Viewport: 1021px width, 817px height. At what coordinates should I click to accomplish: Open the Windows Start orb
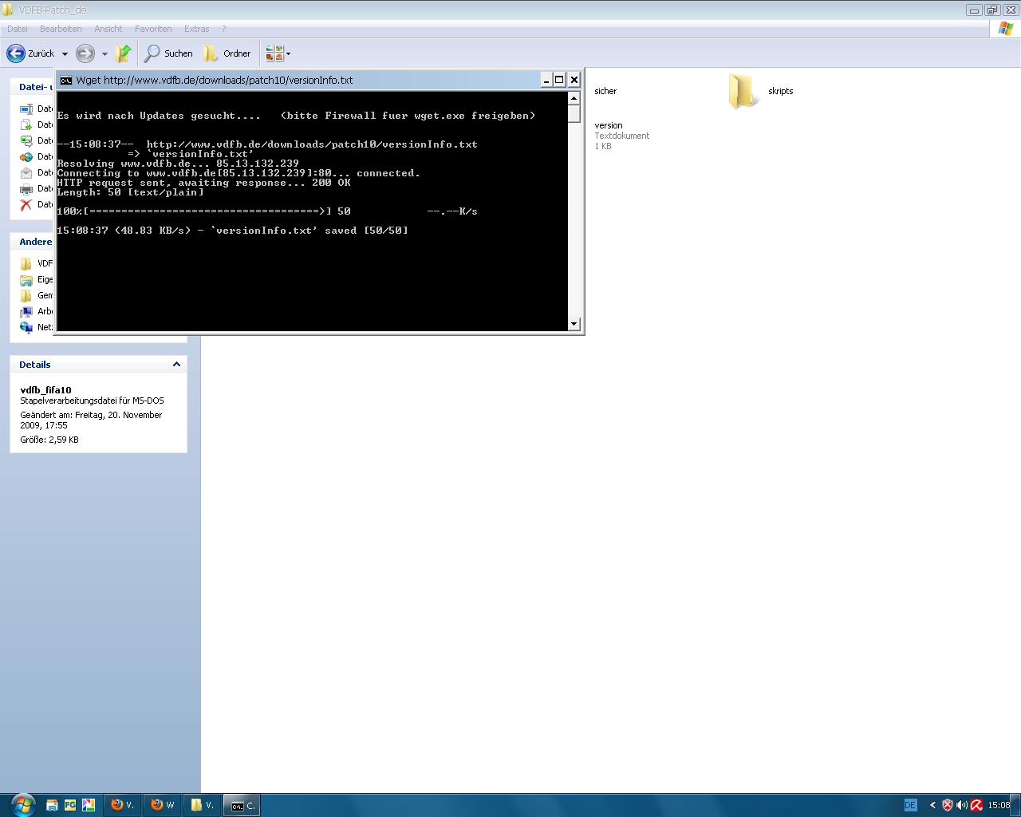click(x=22, y=804)
